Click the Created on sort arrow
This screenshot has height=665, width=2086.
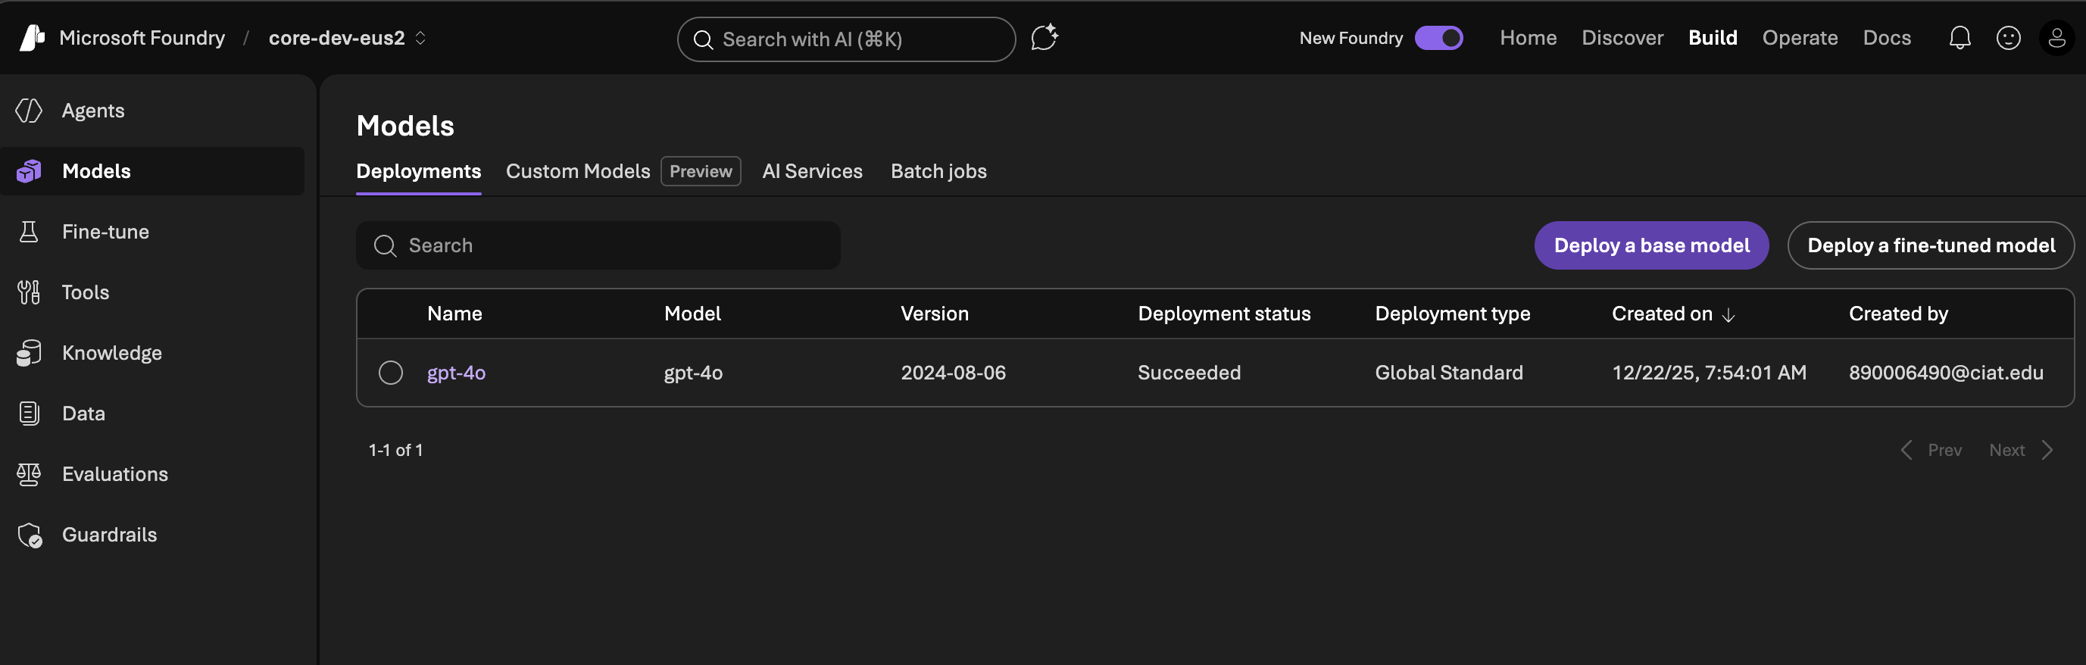[1728, 315]
